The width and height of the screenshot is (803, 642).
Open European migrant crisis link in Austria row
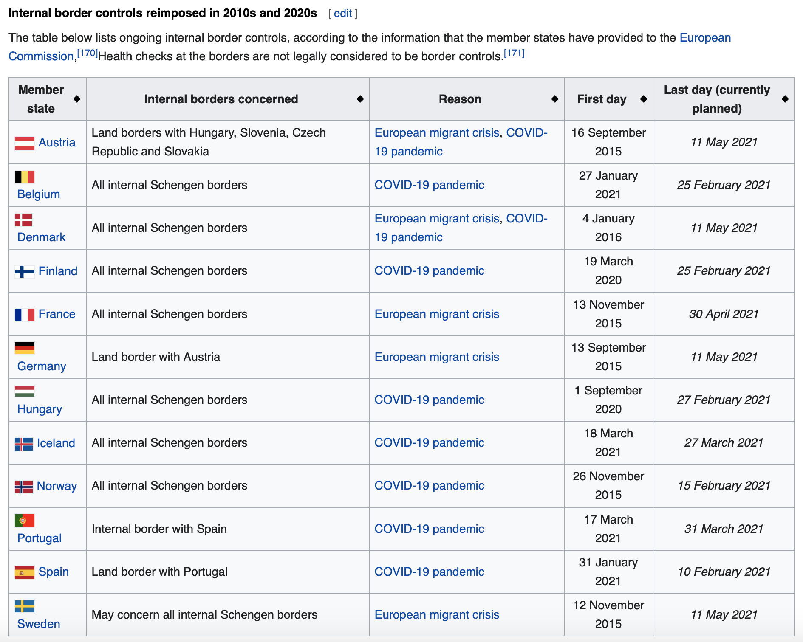pyautogui.click(x=437, y=133)
